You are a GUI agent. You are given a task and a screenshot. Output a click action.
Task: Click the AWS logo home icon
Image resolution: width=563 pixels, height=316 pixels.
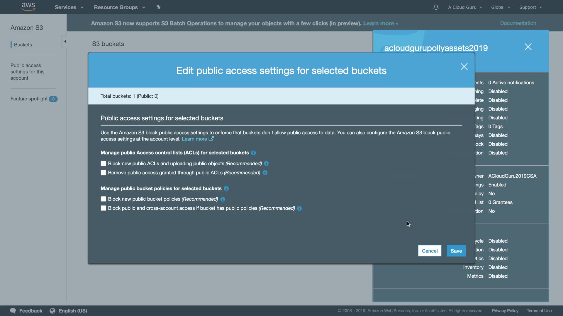pyautogui.click(x=28, y=7)
